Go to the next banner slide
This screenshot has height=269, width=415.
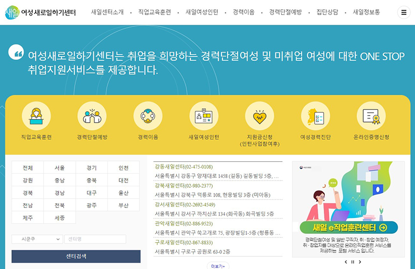[x=360, y=262]
